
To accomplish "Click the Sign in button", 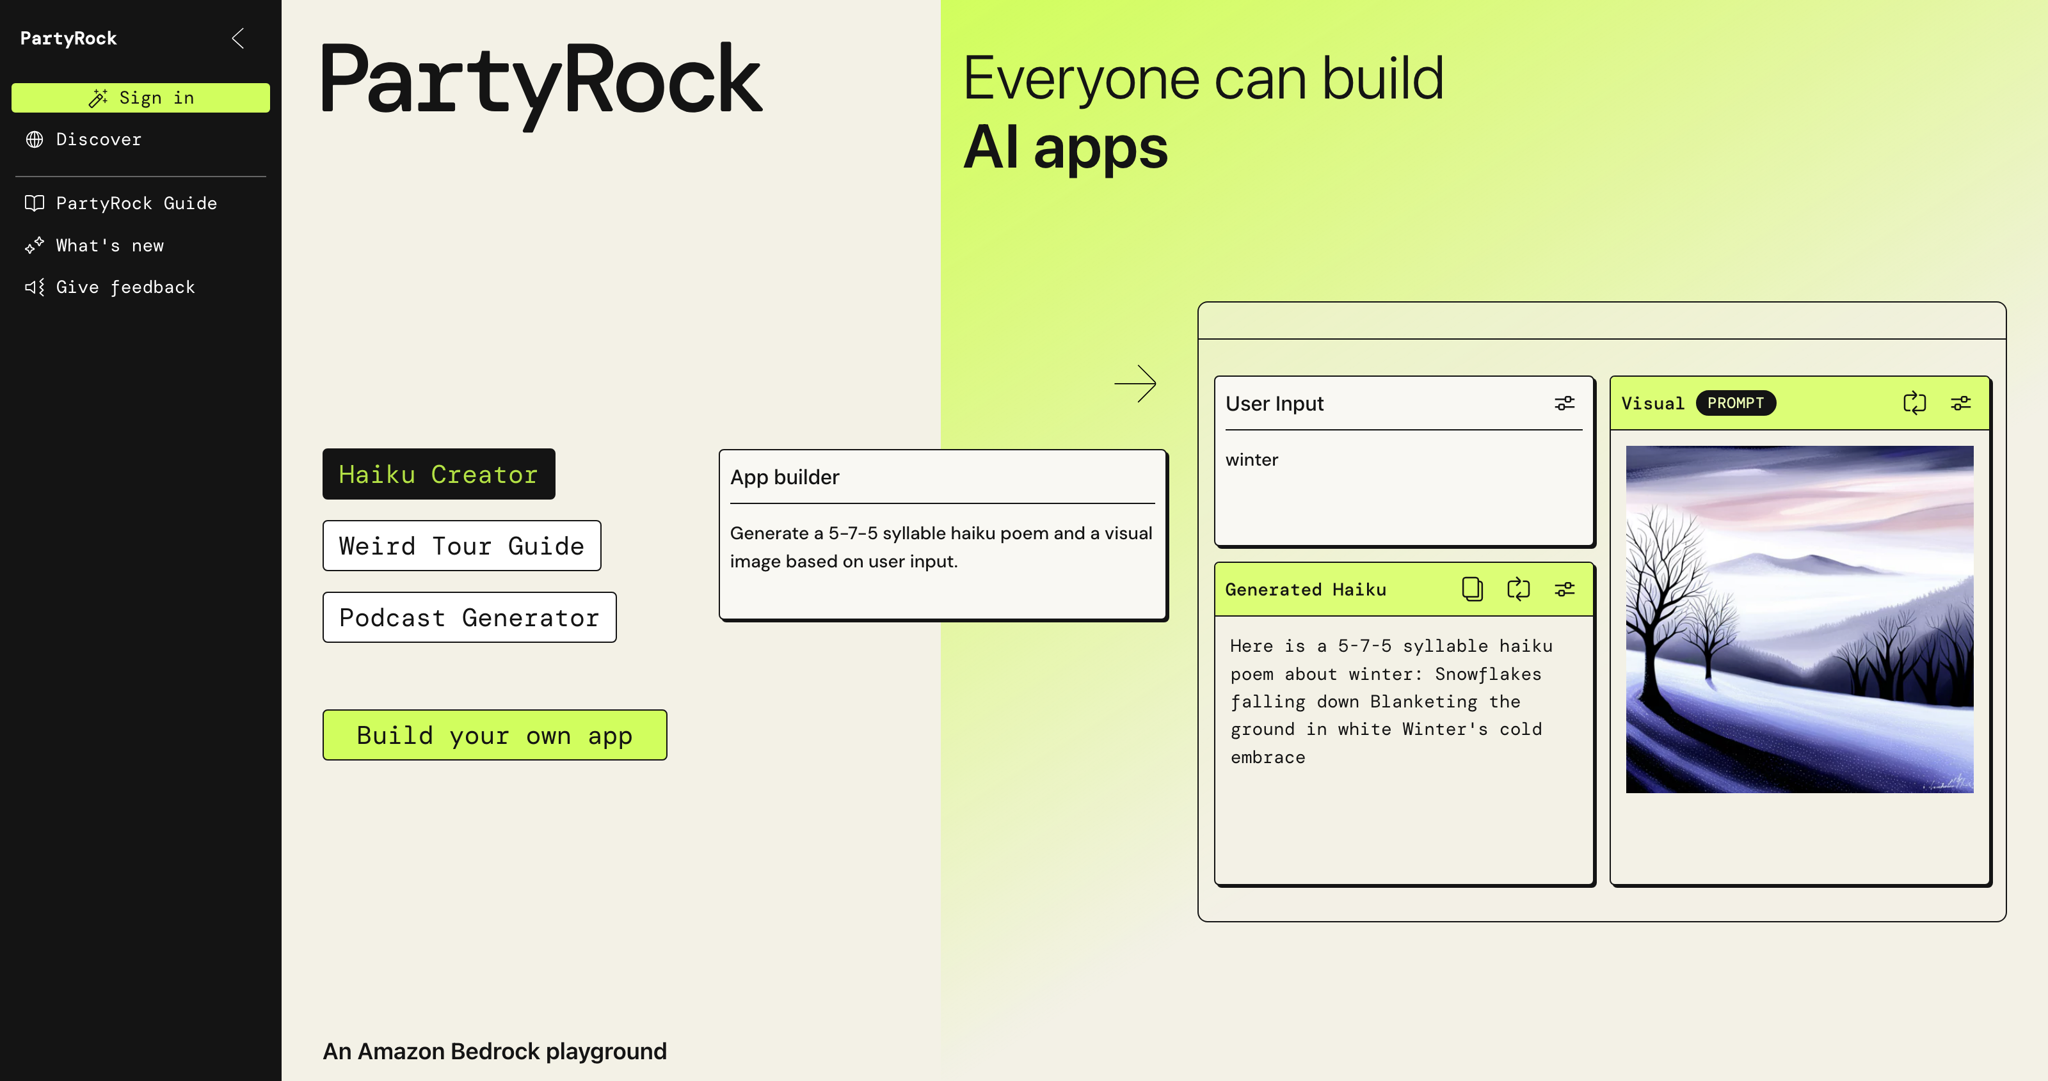I will tap(141, 98).
